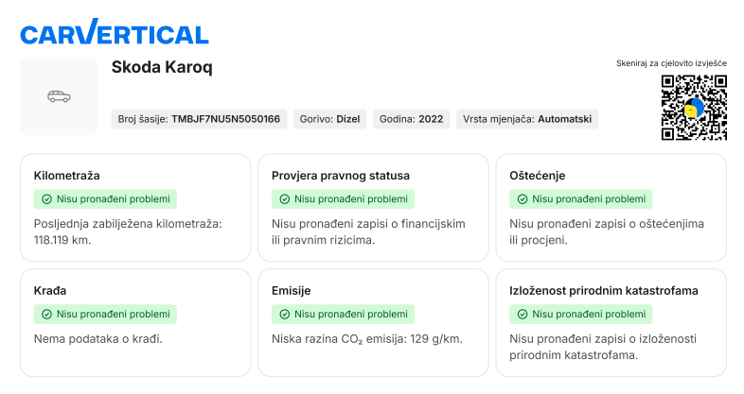Open the Kilometraža card heading

click(x=66, y=176)
